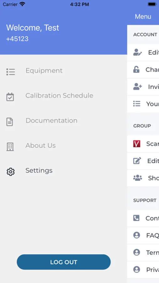Open the Calibration Schedule menu item
Image resolution: width=159 pixels, height=283 pixels.
[x=59, y=96]
